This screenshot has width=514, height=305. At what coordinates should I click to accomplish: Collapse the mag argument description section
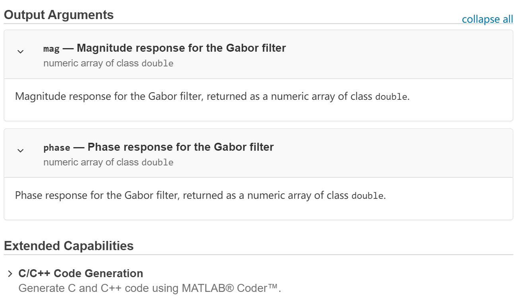[20, 51]
